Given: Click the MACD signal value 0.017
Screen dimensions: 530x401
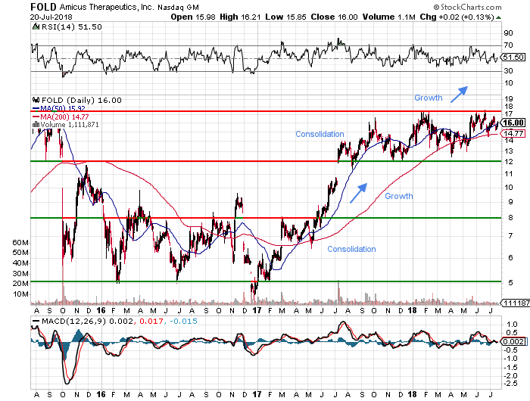Looking at the screenshot, I should (151, 321).
